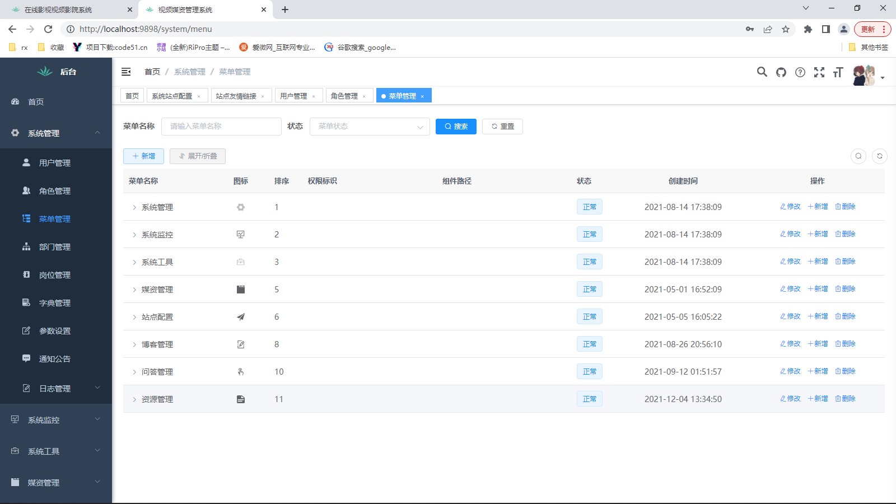Click the user avatar in header
The width and height of the screenshot is (896, 504).
click(x=864, y=75)
